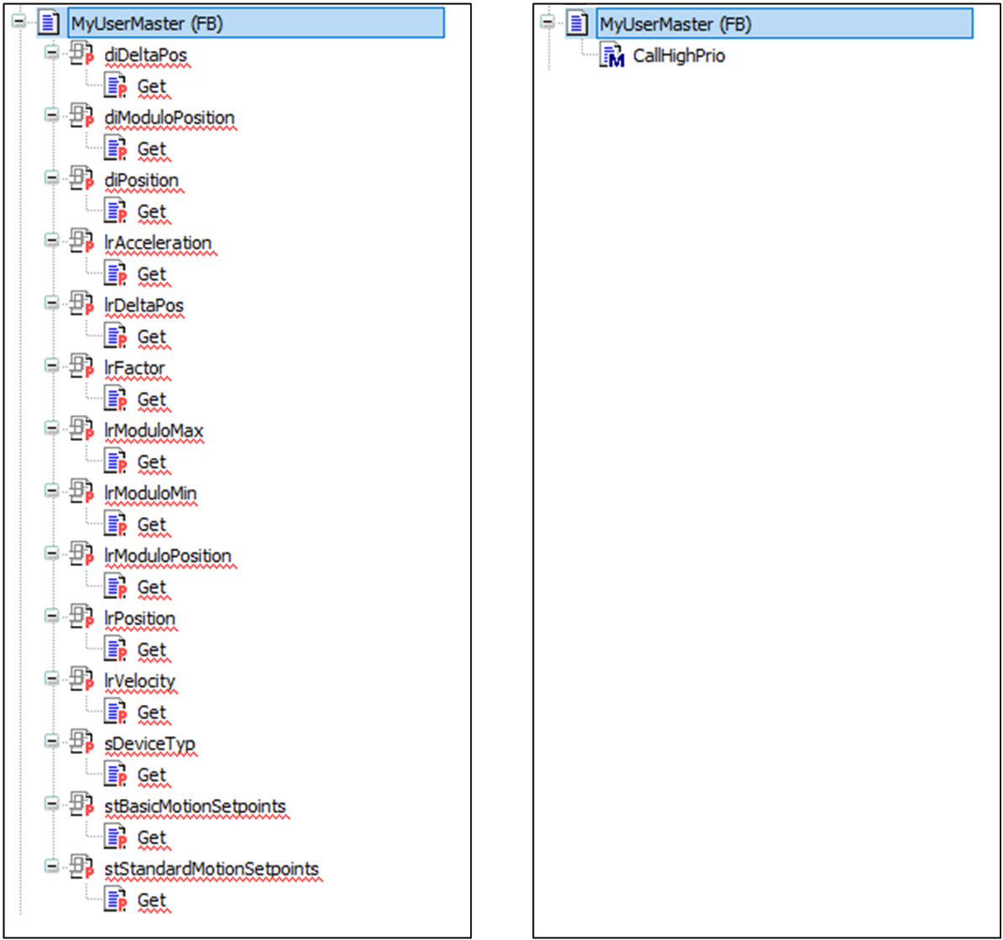Collapse the right MyUserMaster tree root
The height and width of the screenshot is (940, 1003).
click(x=548, y=24)
